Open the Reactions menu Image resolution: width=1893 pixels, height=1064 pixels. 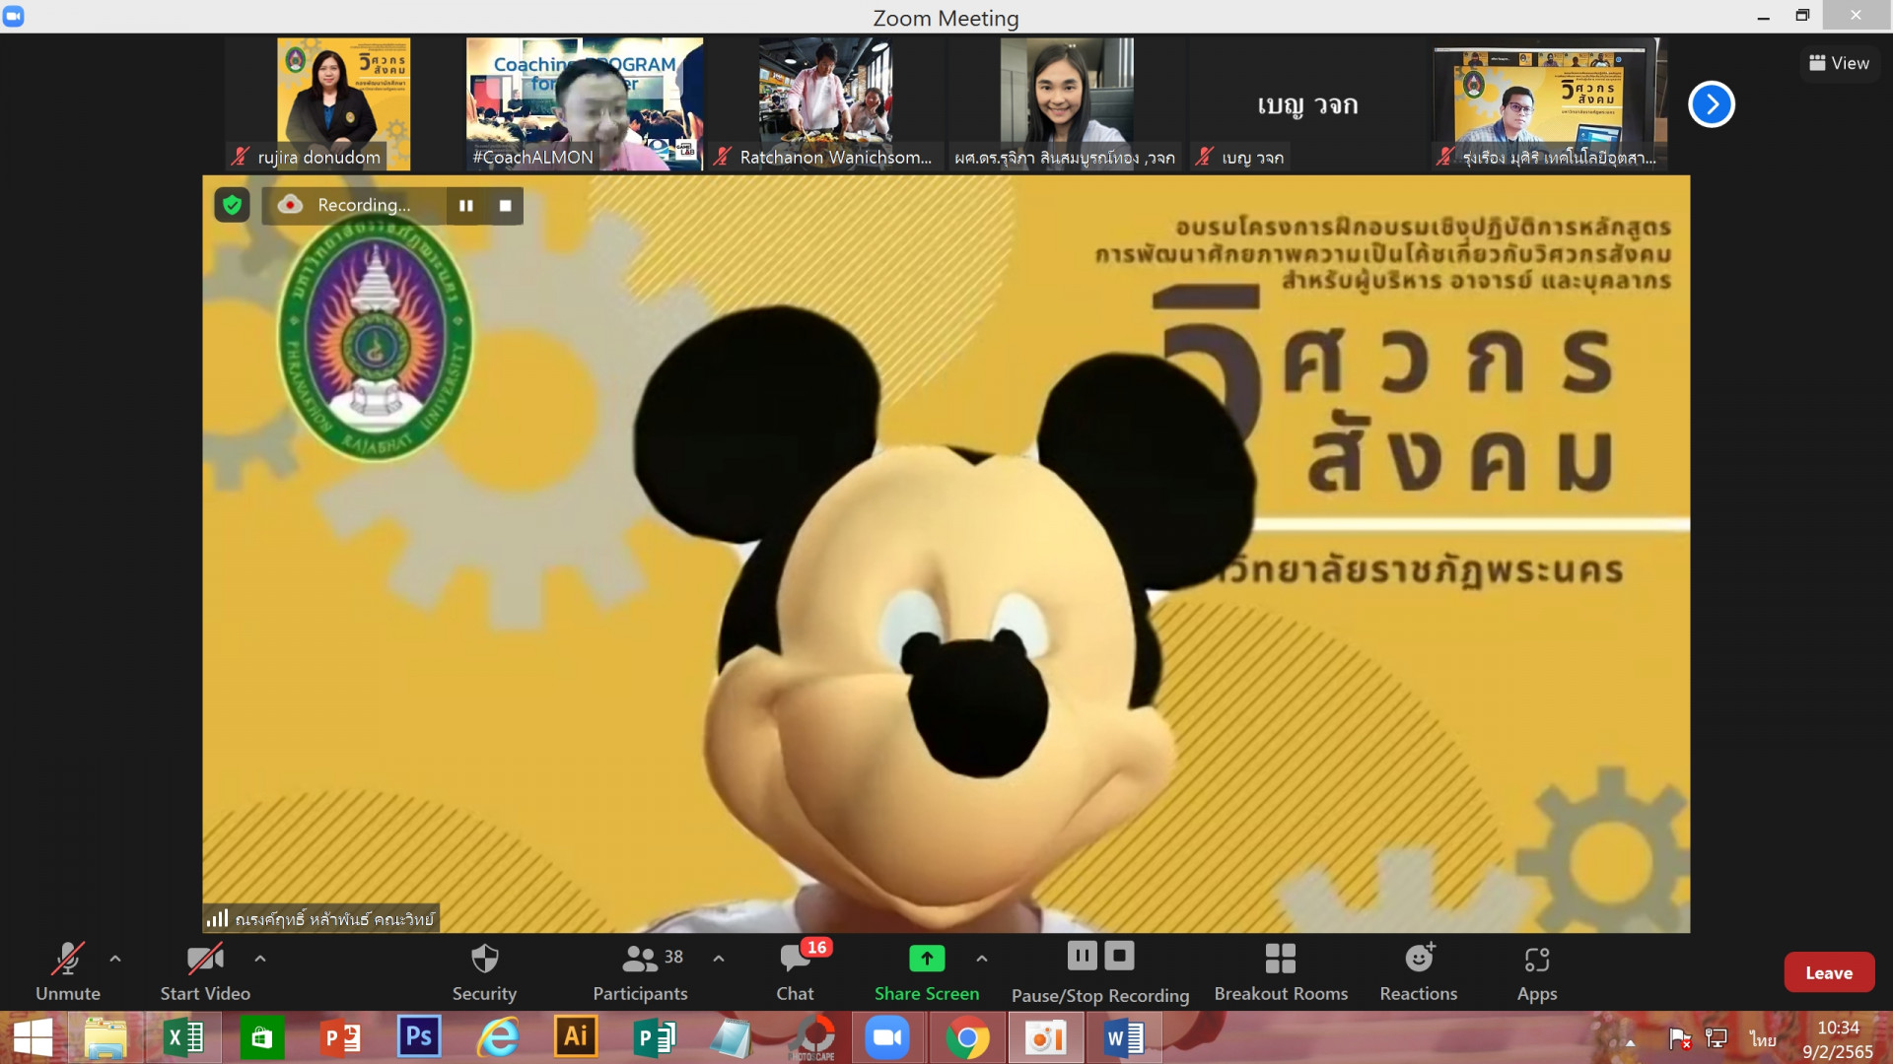[x=1419, y=971]
